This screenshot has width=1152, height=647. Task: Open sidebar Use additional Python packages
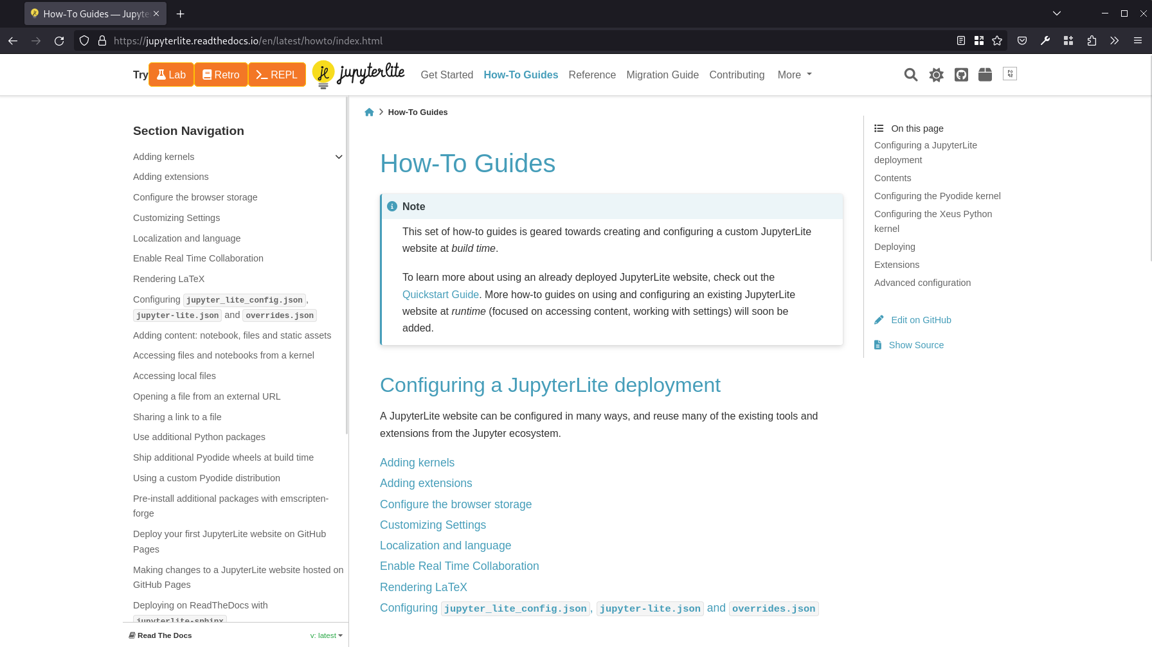point(199,437)
